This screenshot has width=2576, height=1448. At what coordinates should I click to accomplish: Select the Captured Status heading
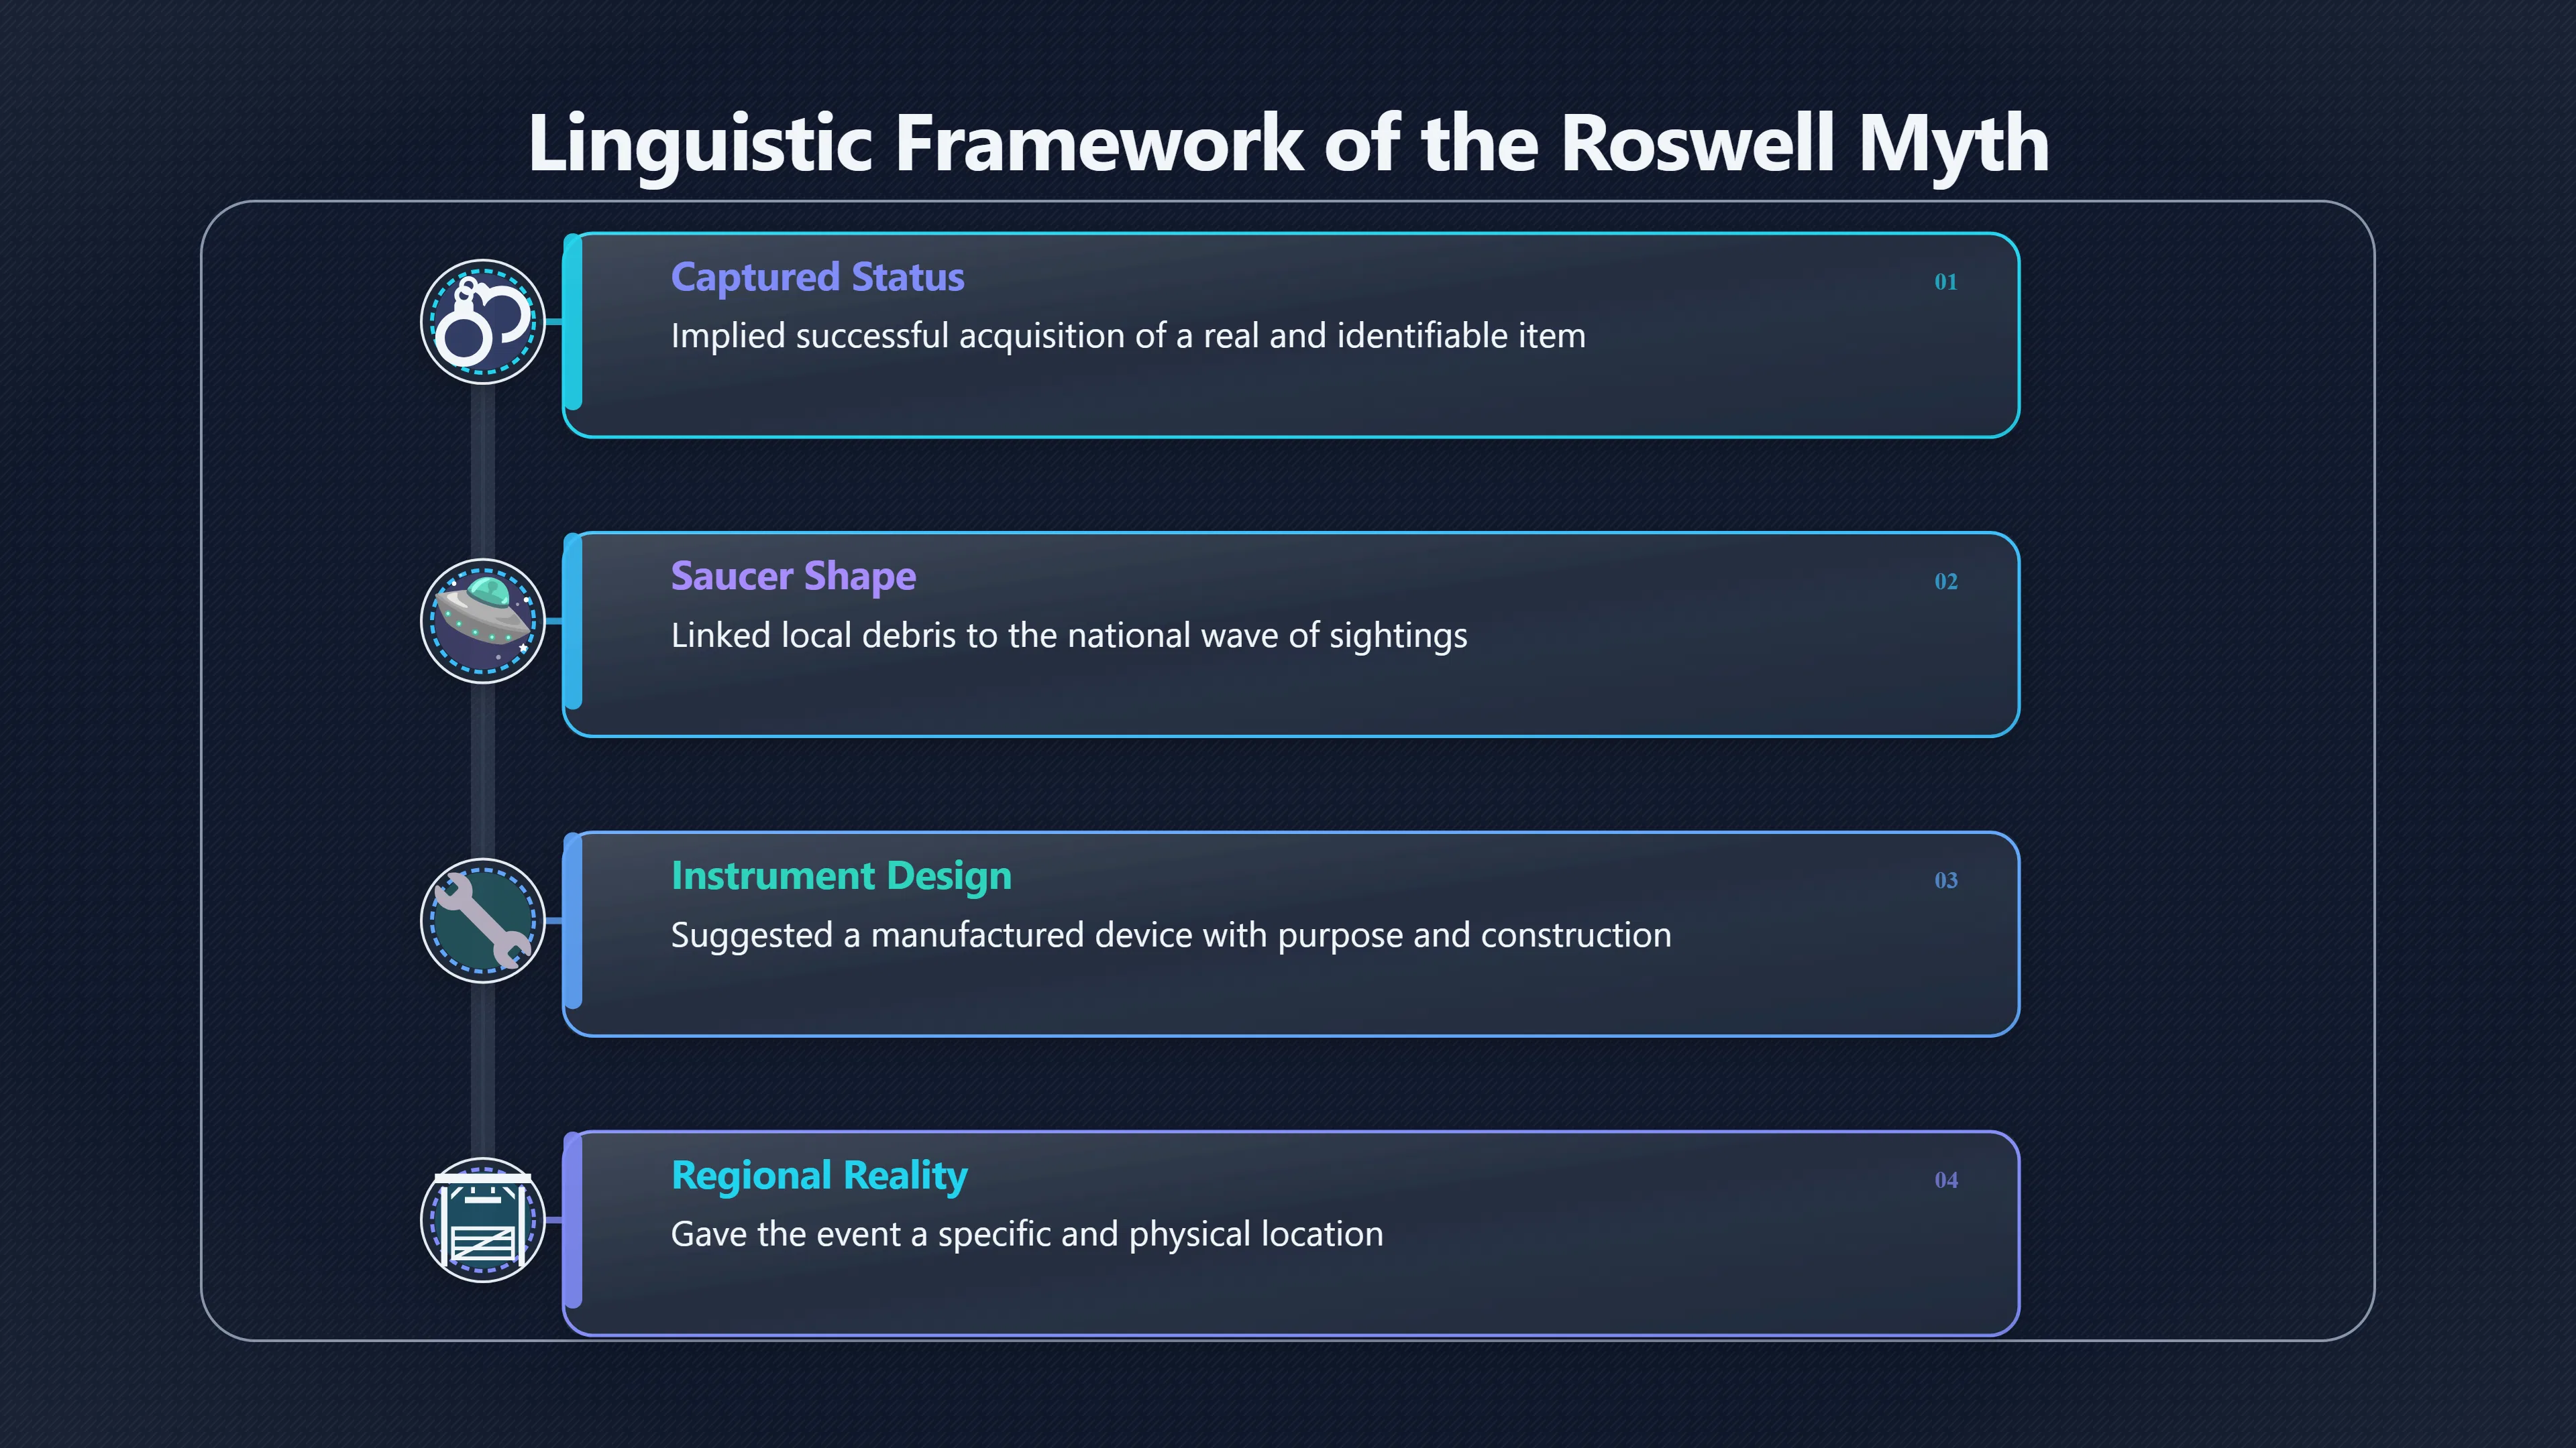coord(817,277)
